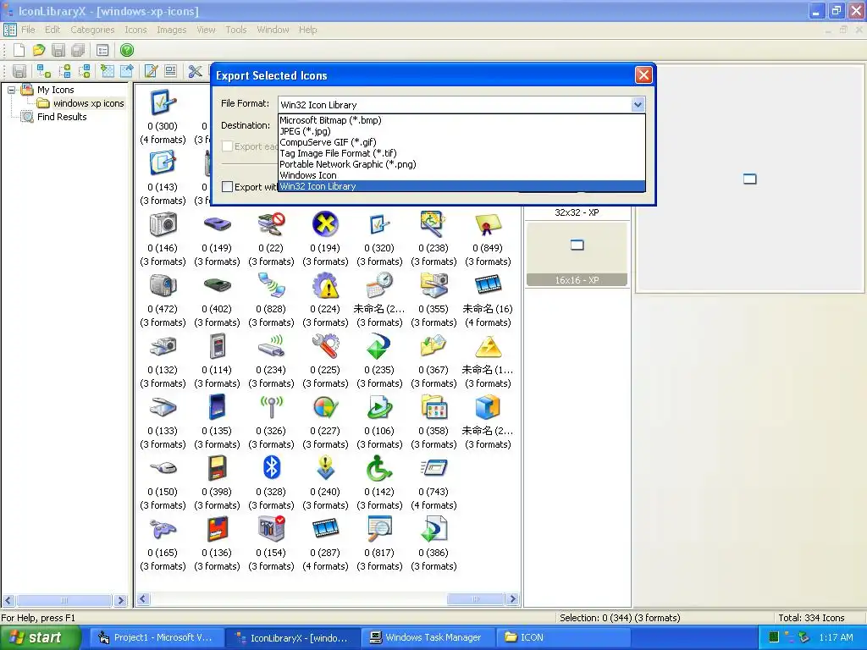
Task: Open the Tools menu
Action: tap(235, 30)
